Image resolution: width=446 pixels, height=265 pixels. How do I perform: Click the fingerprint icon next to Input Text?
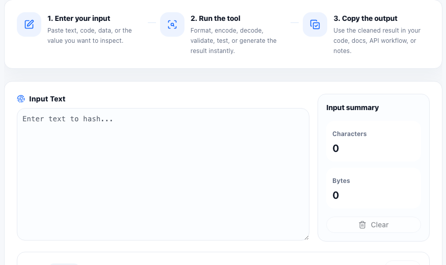click(21, 99)
